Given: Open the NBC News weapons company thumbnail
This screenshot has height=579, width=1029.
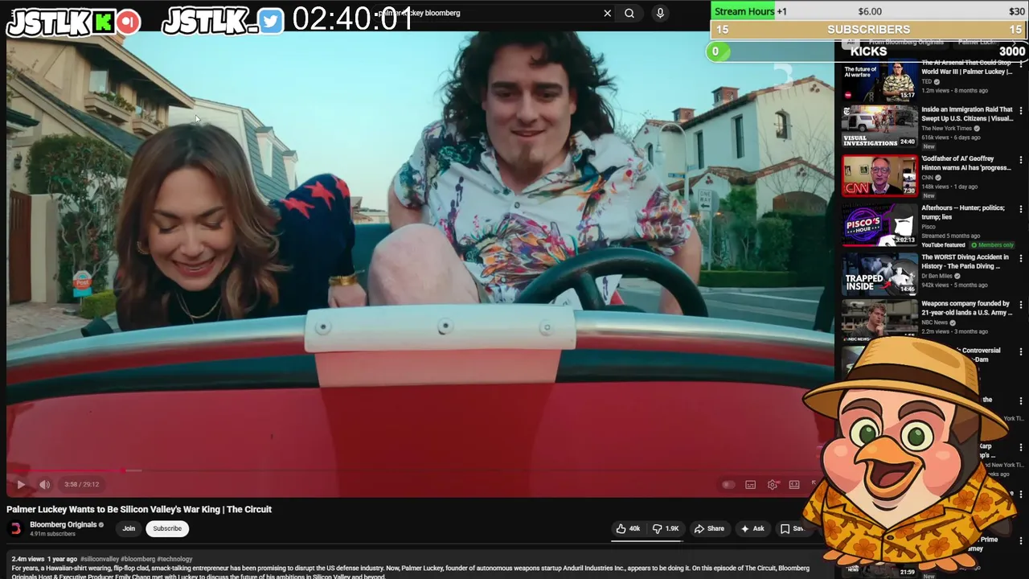Looking at the screenshot, I should click(x=879, y=319).
